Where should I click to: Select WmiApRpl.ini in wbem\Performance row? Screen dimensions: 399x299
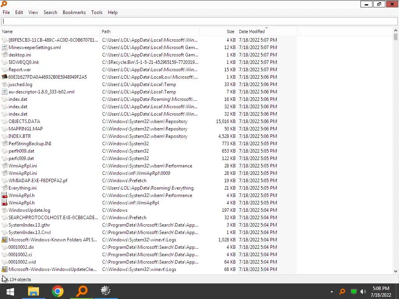tap(23, 166)
